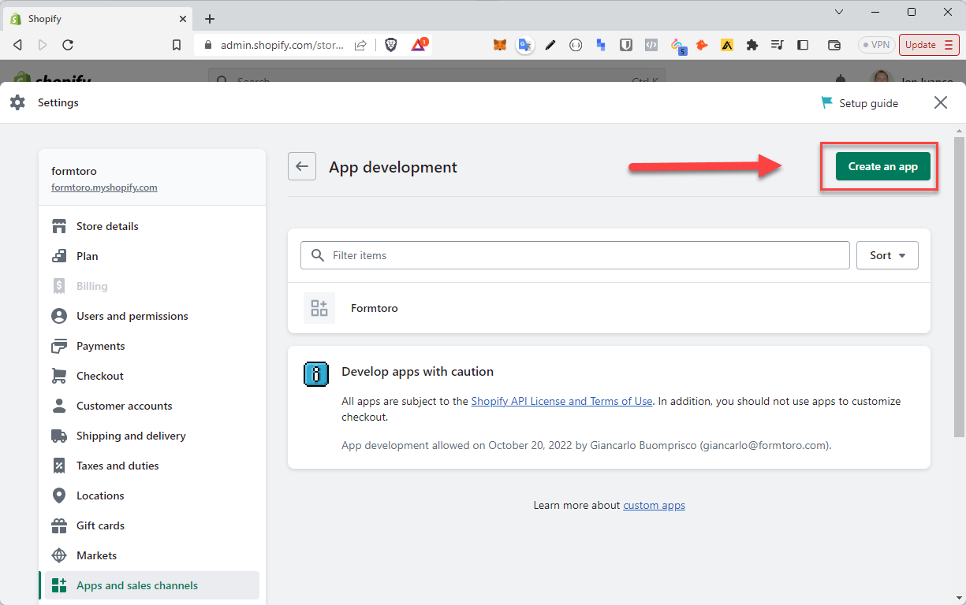Image resolution: width=966 pixels, height=605 pixels.
Task: Close the Shopify browser tab
Action: (182, 19)
